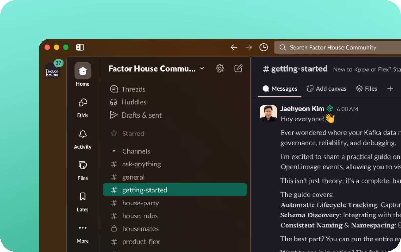Click the #getting-started channel header title
The width and height of the screenshot is (401, 252).
click(x=295, y=69)
